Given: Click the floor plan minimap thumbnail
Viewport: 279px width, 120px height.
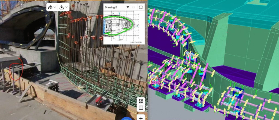Looking at the screenshot, I should click(123, 27).
